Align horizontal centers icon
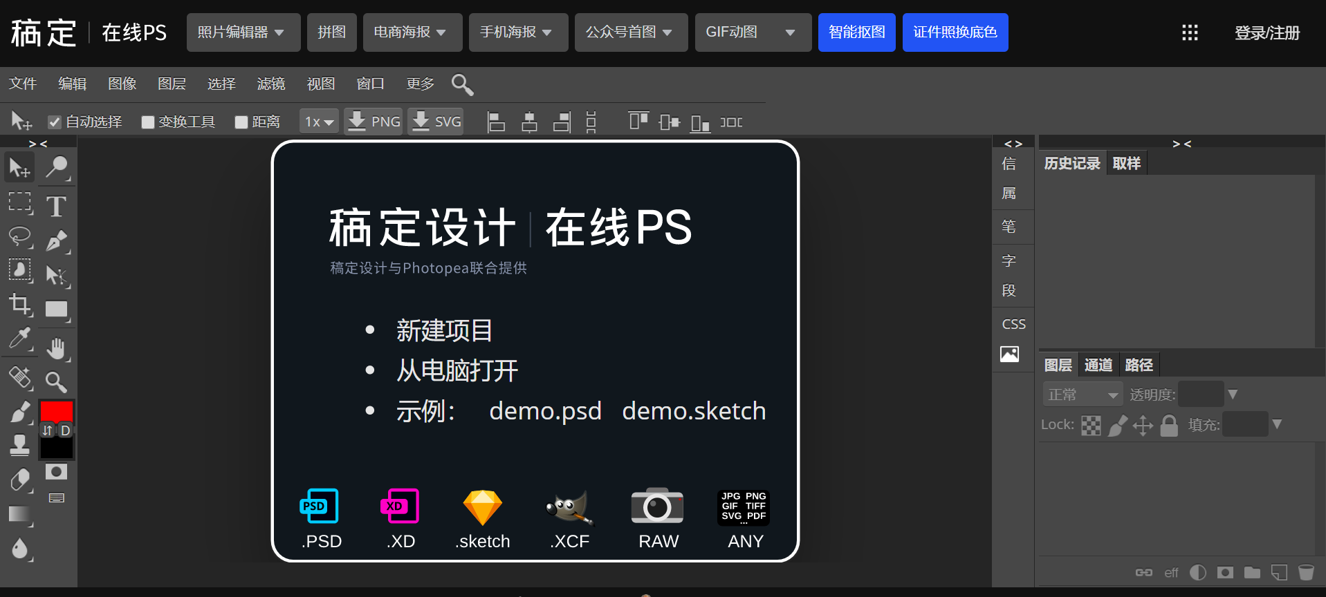The image size is (1326, 597). [x=529, y=122]
